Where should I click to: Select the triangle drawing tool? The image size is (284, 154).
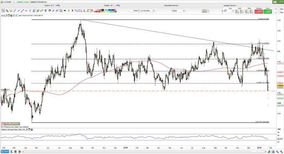[x=84, y=11]
